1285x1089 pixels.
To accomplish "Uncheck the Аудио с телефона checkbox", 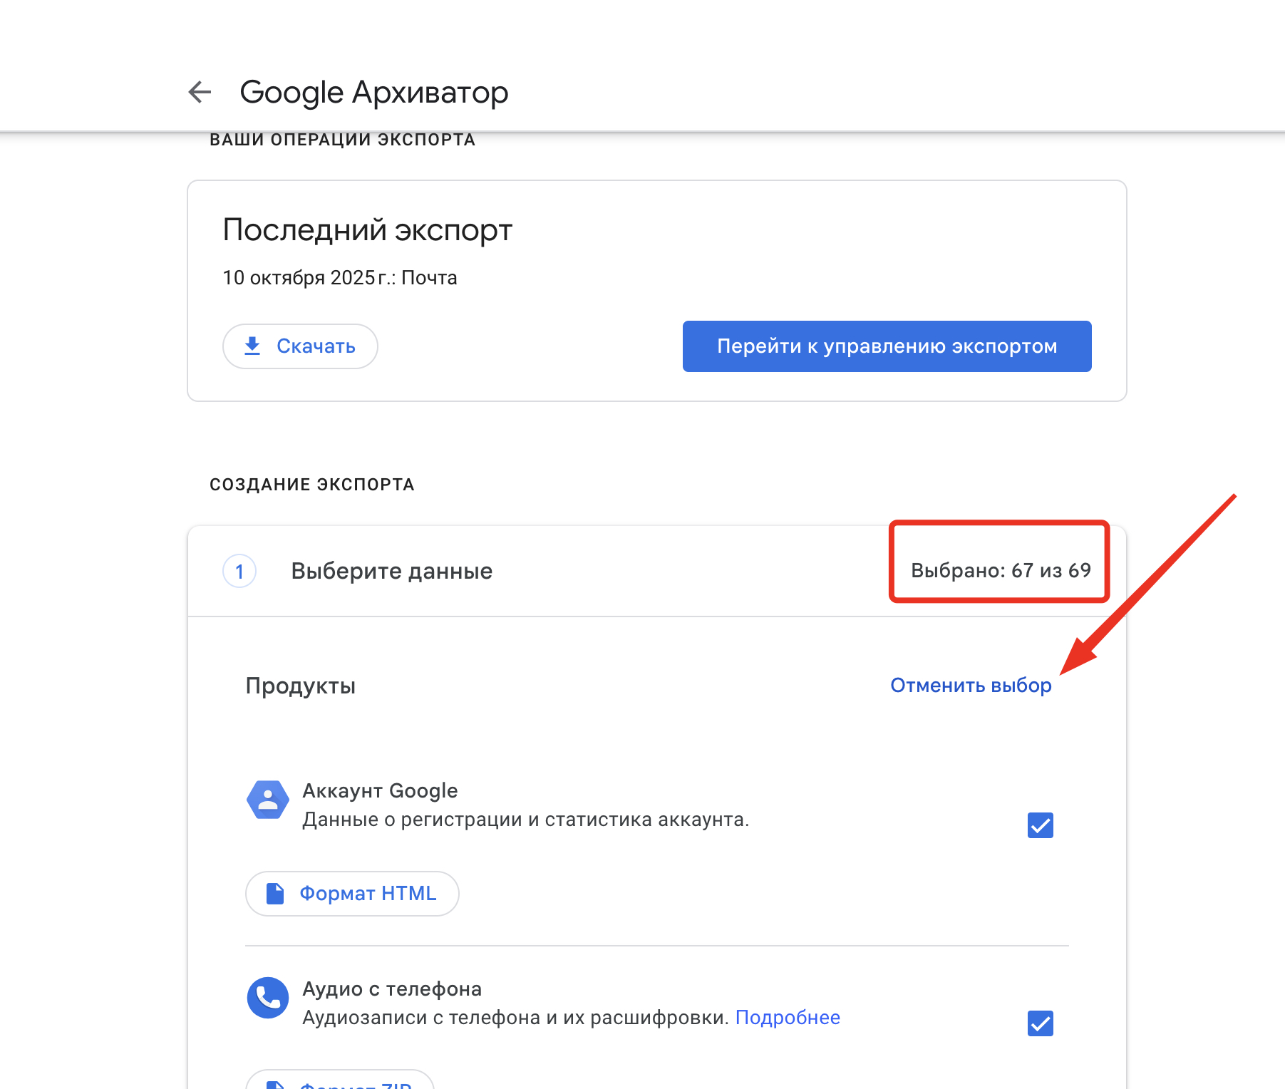I will click(x=1040, y=1023).
